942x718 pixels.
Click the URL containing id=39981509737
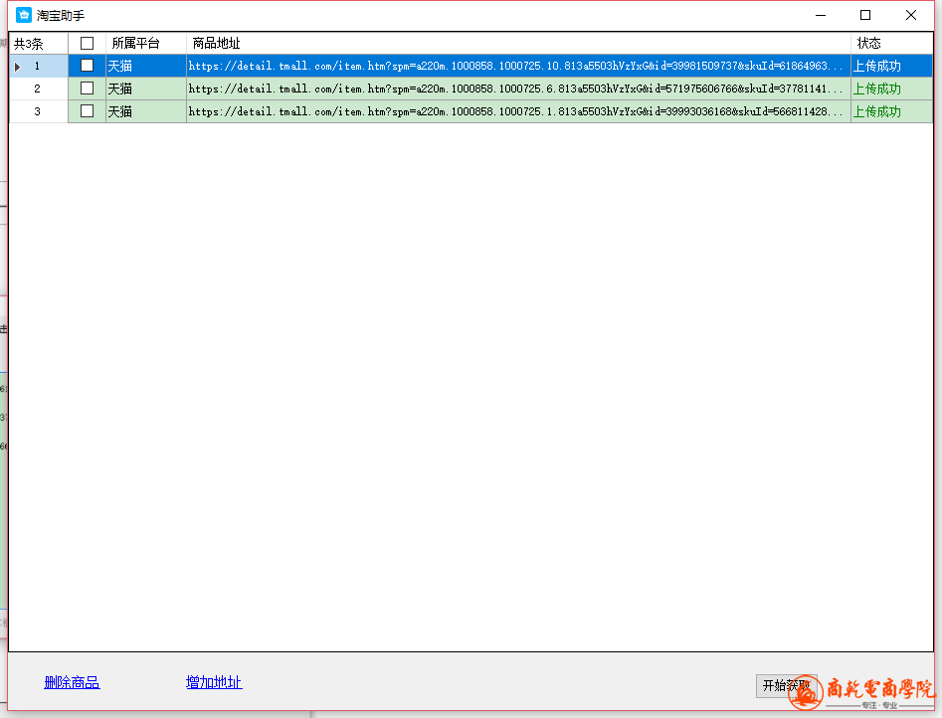[518, 66]
